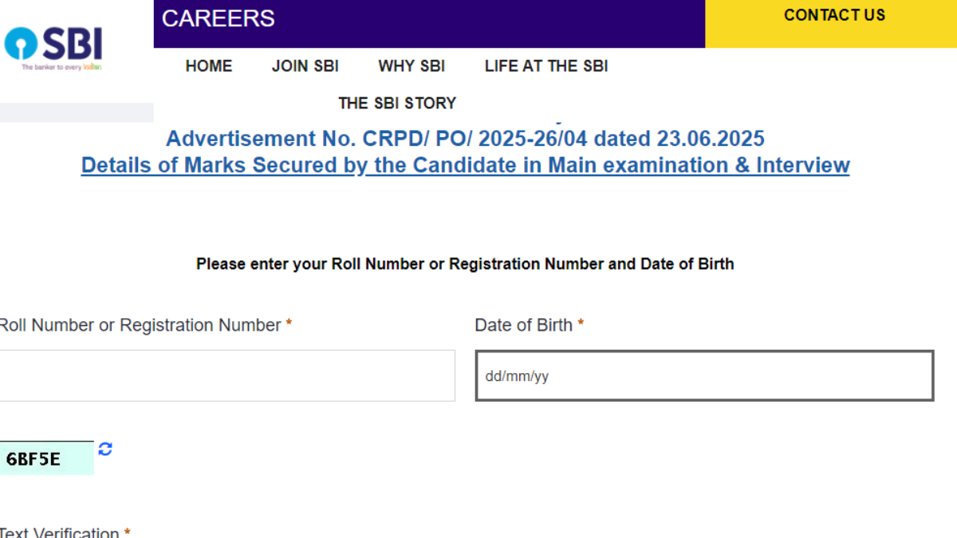
Task: Click the instruction text about Roll Number entry
Action: point(465,263)
